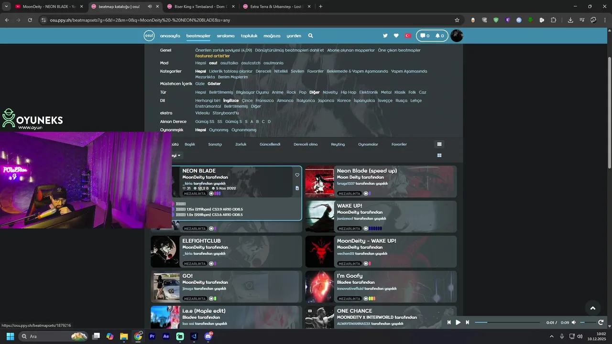The width and height of the screenshot is (612, 344).
Task: Switch to the Biser King x Timbaland tab
Action: point(200,7)
